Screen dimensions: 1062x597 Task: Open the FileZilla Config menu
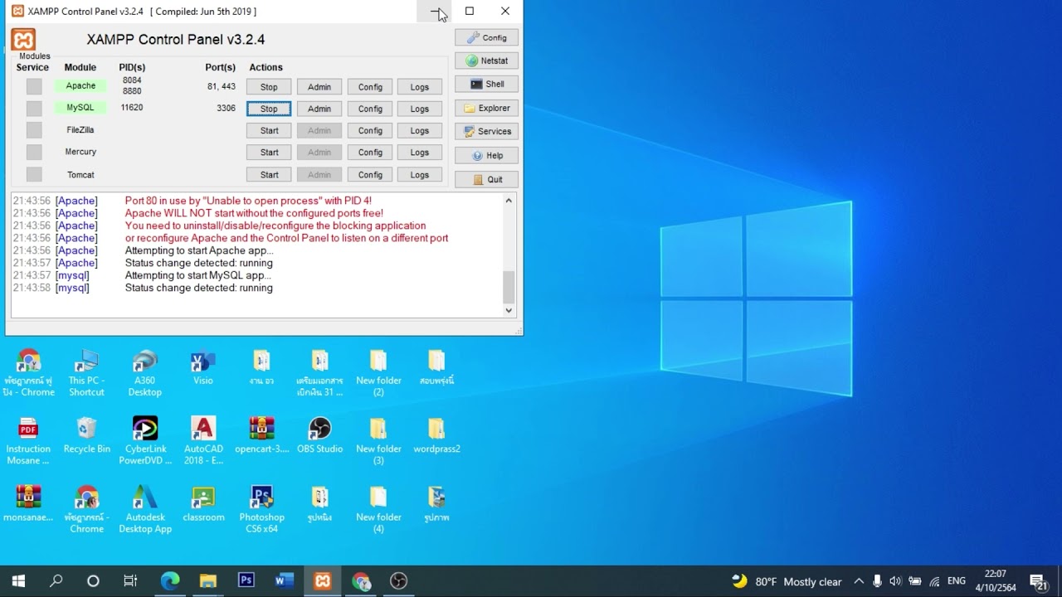pyautogui.click(x=370, y=131)
